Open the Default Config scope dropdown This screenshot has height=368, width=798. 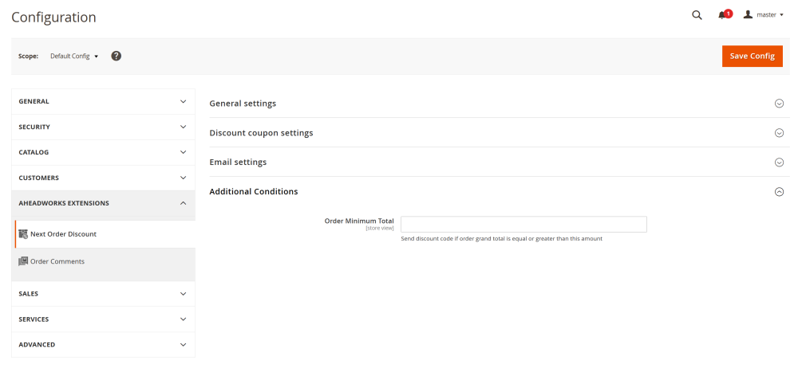tap(73, 56)
